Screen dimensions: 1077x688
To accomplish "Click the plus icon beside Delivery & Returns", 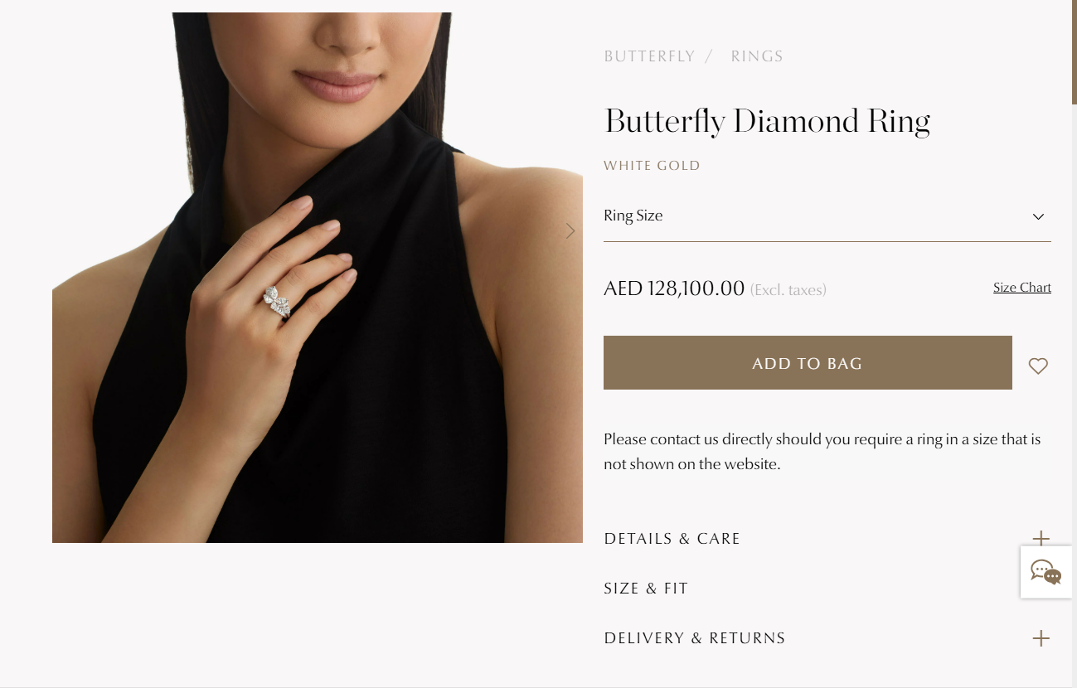I will coord(1041,638).
